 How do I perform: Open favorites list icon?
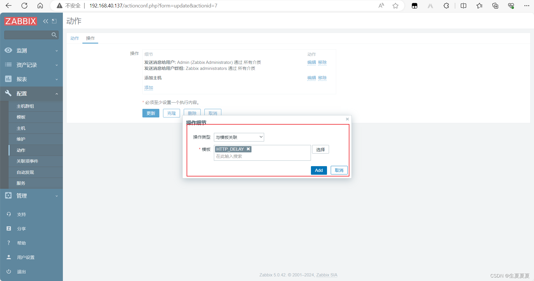click(x=479, y=6)
